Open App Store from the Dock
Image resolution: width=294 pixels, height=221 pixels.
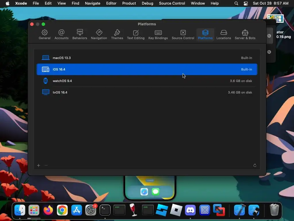pos(76,210)
